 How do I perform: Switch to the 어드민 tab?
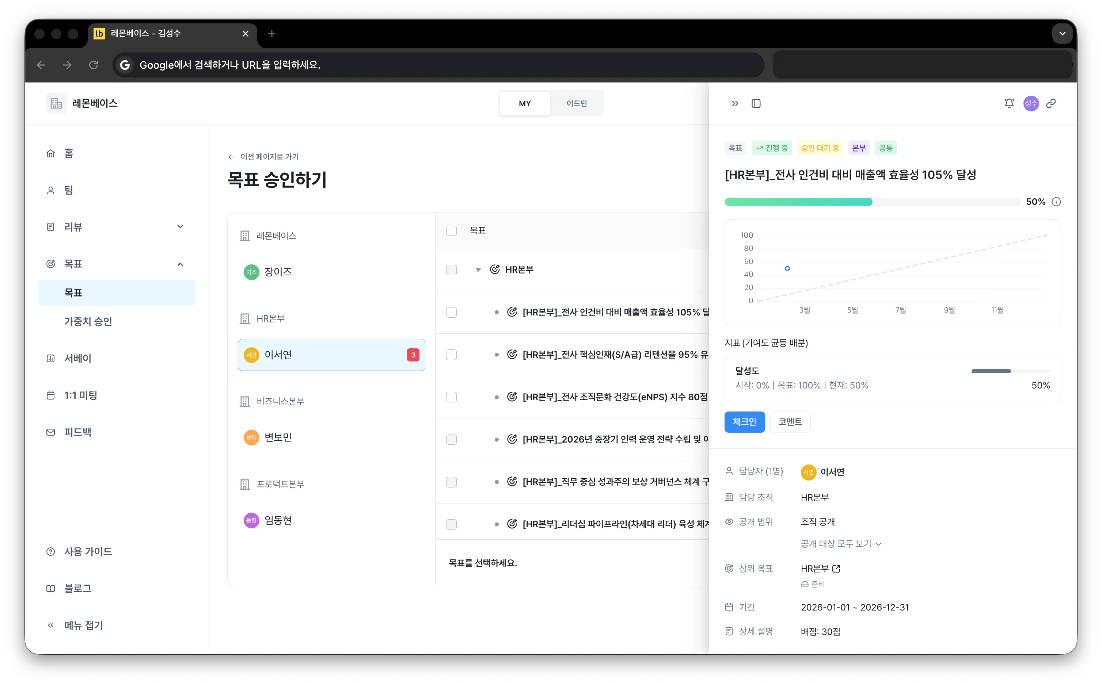(576, 103)
